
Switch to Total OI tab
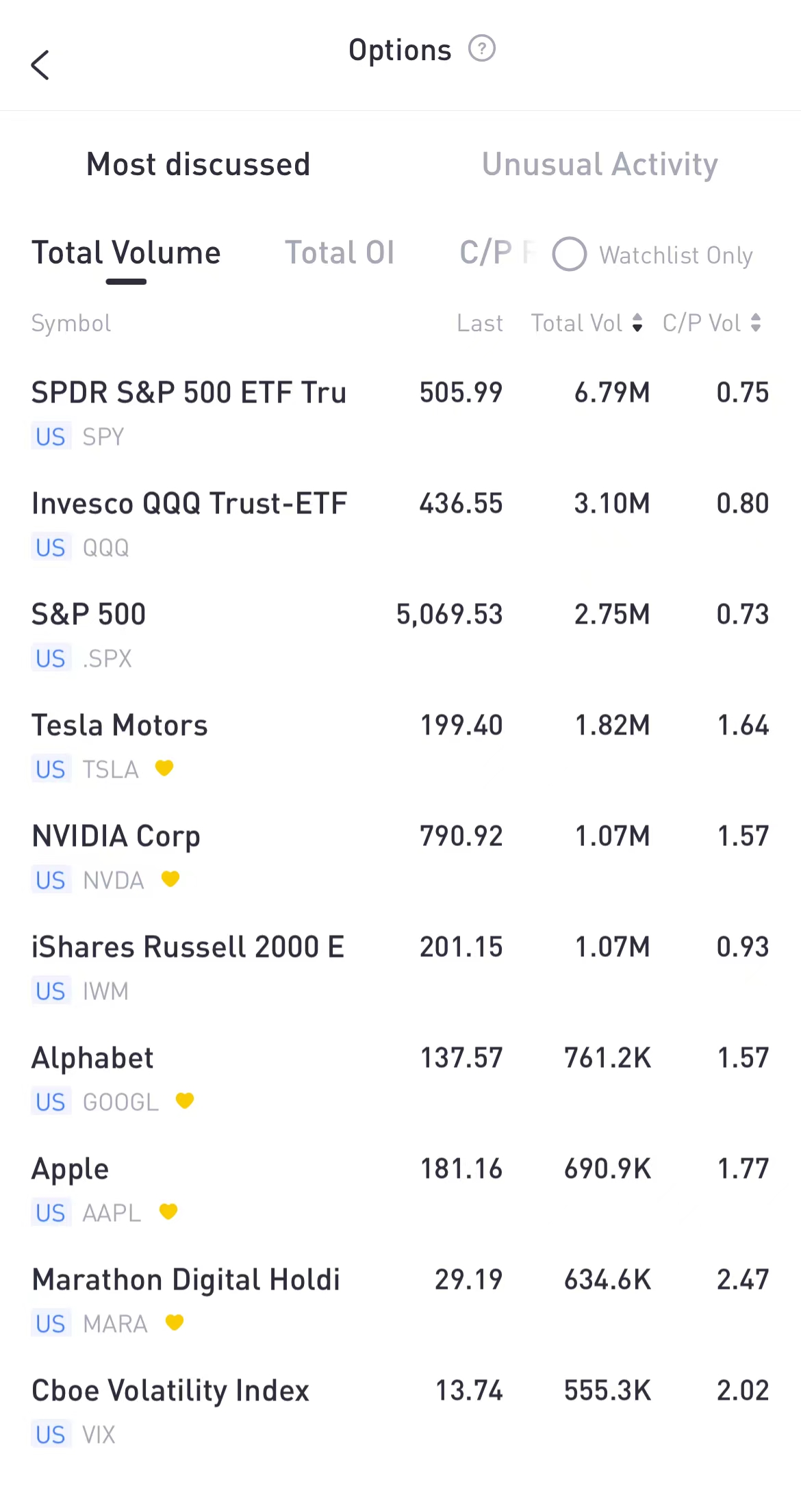tap(340, 253)
